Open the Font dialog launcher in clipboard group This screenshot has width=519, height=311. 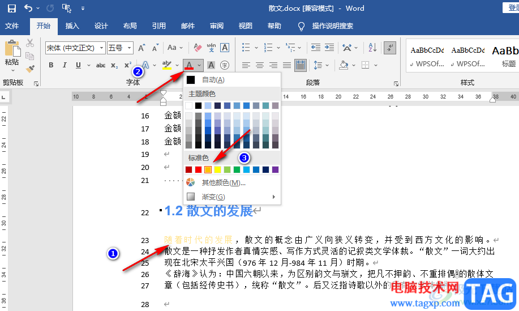36,84
